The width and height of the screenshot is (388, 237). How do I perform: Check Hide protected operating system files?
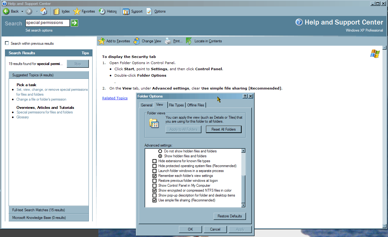[x=154, y=166]
